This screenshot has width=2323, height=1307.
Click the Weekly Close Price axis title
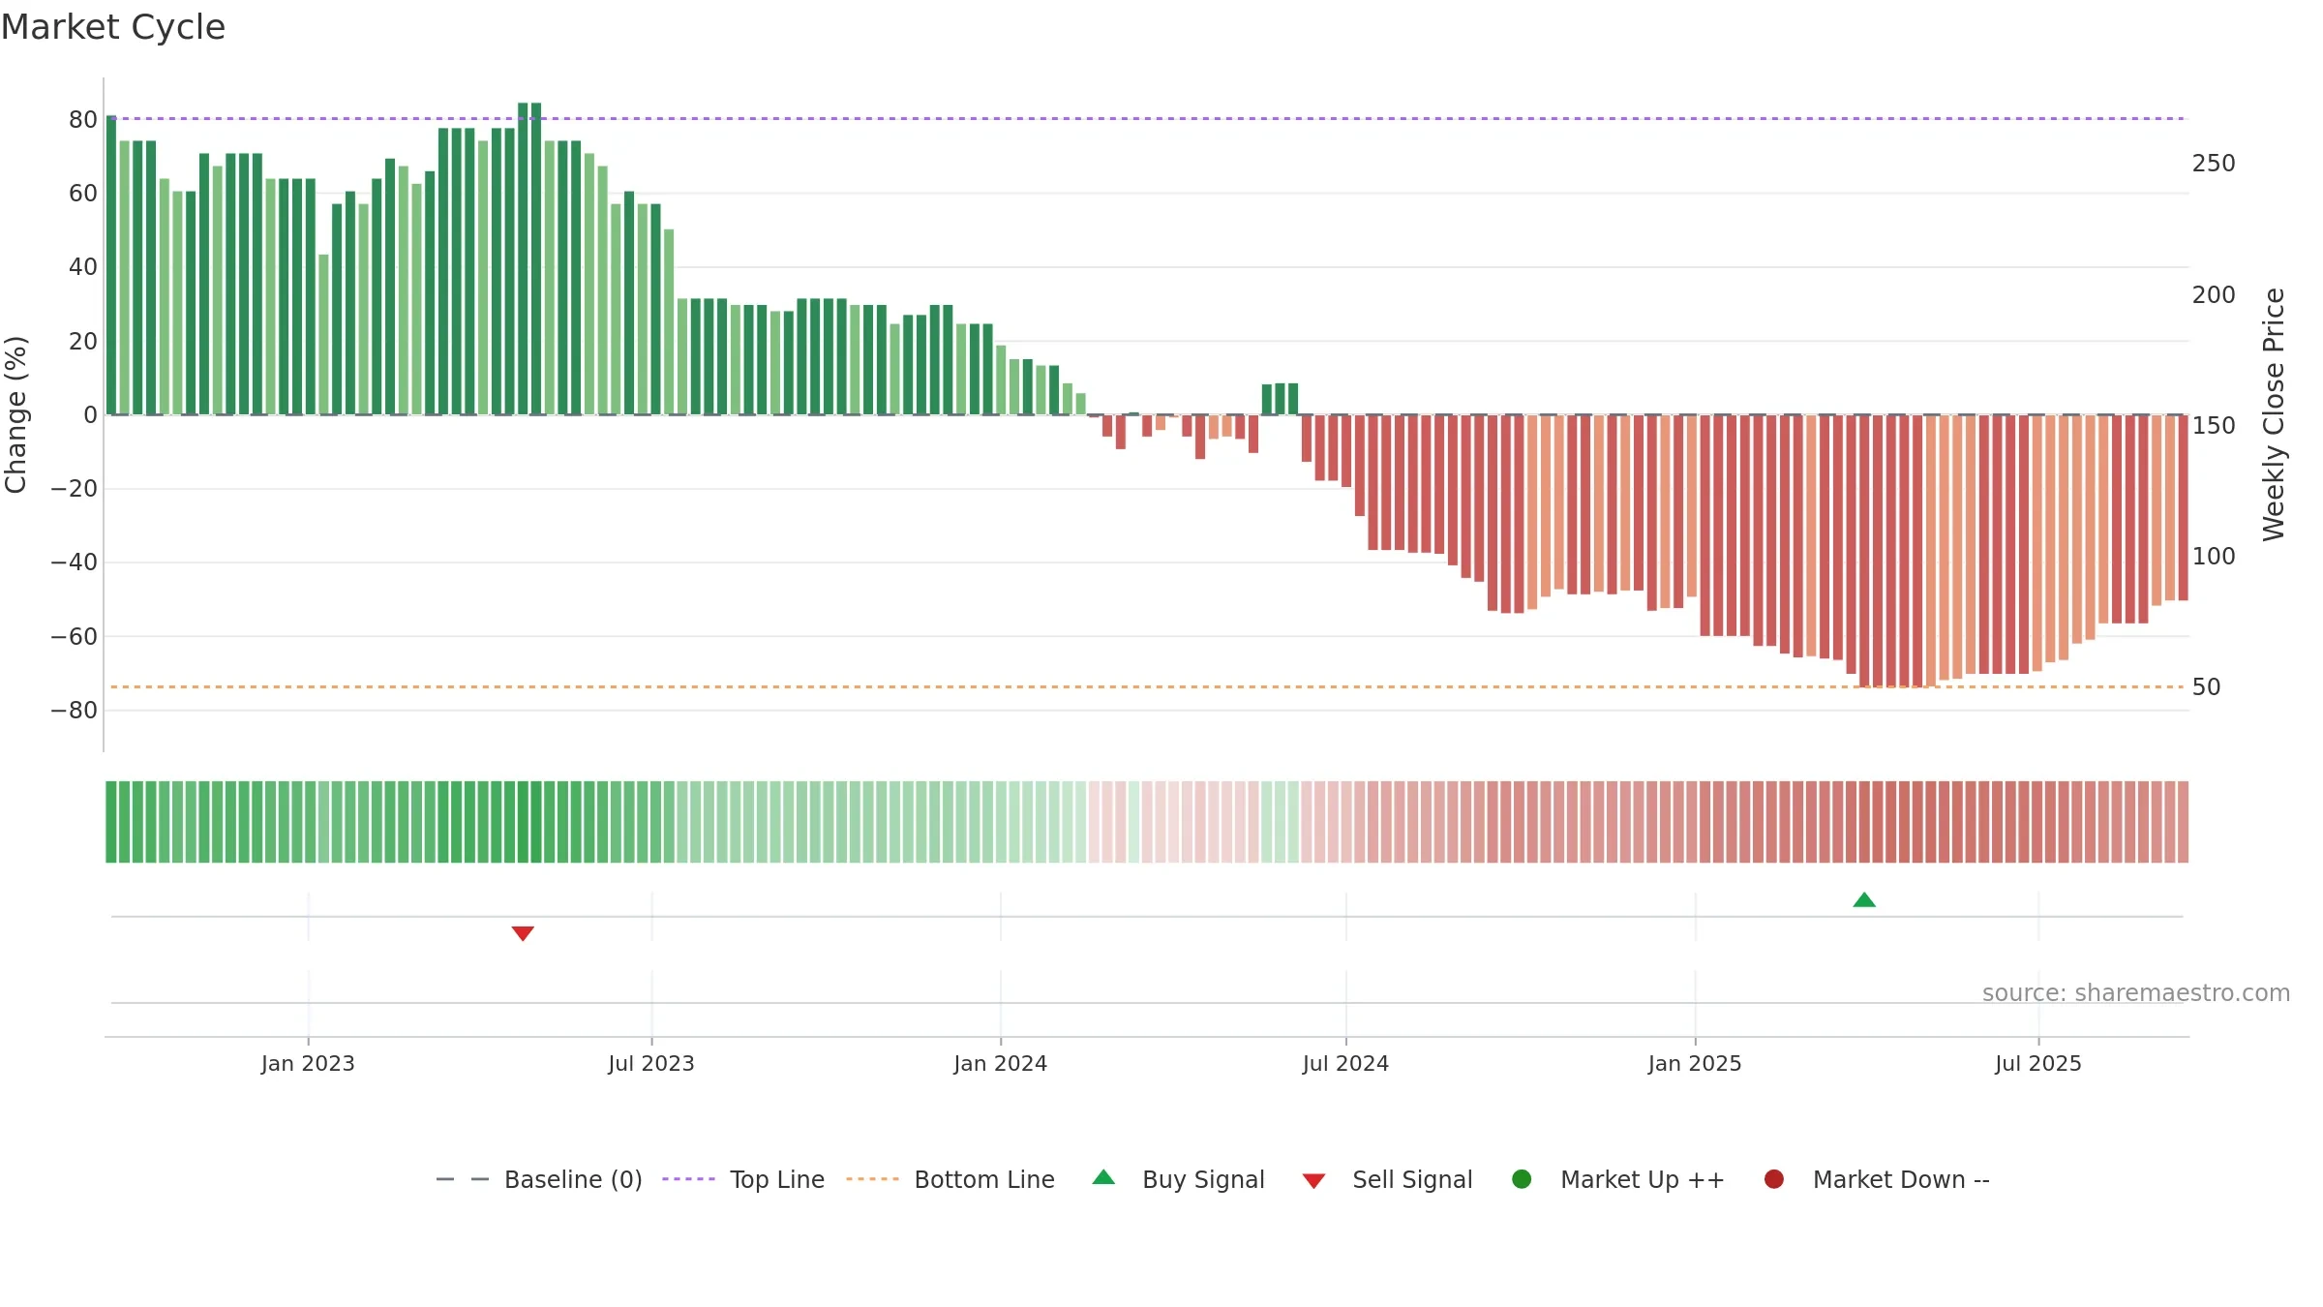tap(2274, 414)
